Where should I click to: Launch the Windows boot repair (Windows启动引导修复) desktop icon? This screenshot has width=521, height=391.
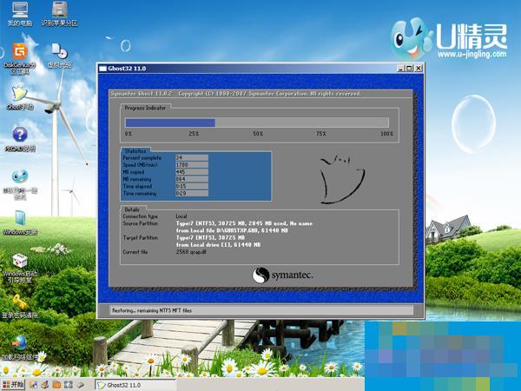20,268
